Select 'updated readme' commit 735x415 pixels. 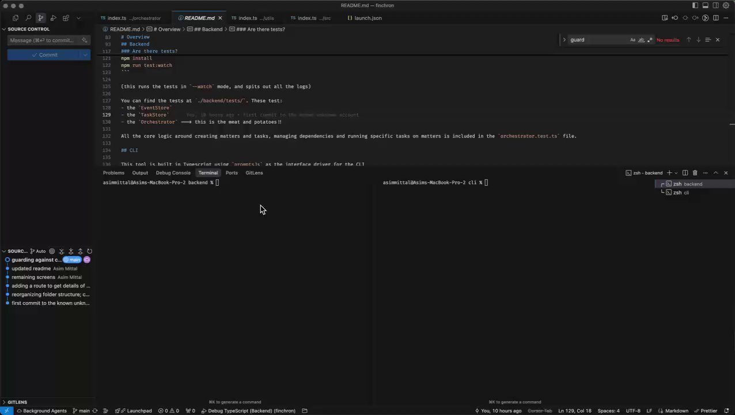(31, 269)
